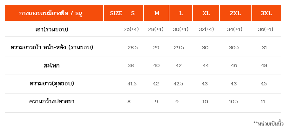Screen dimensions: 288x135
Task: Click the **หน่วยเป็นนิ้ว unit note
Action: pos(269,124)
